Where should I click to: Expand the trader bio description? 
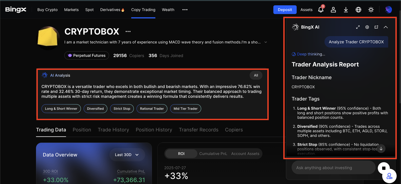(x=266, y=42)
